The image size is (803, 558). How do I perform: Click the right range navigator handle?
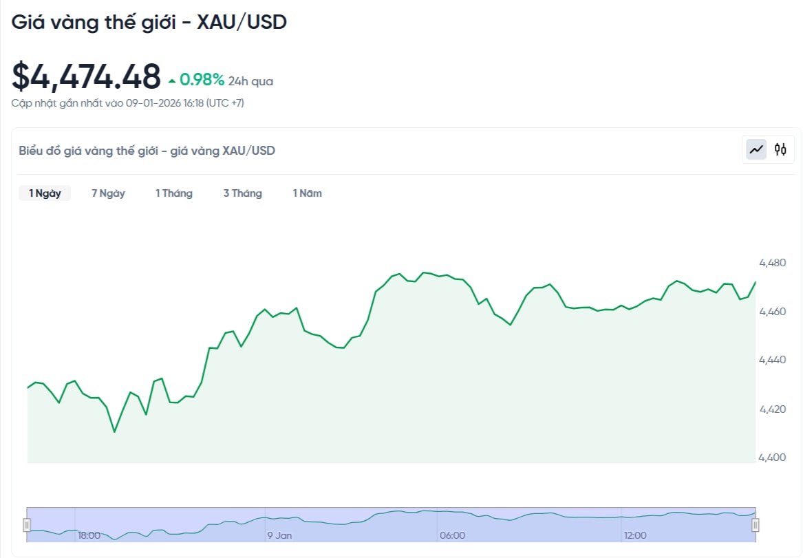click(x=755, y=526)
